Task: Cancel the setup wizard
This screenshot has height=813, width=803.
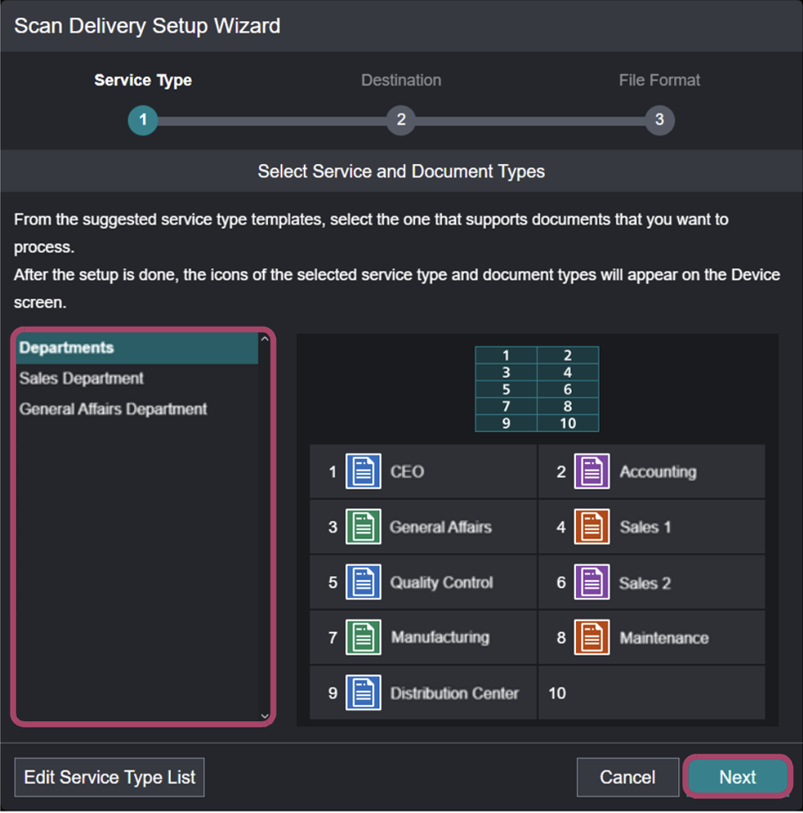Action: click(x=627, y=777)
